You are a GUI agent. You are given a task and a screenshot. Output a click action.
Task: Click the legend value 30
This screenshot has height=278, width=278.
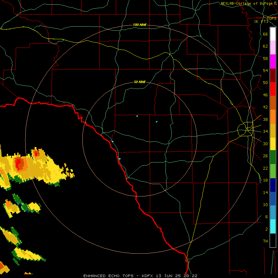(x=265, y=144)
